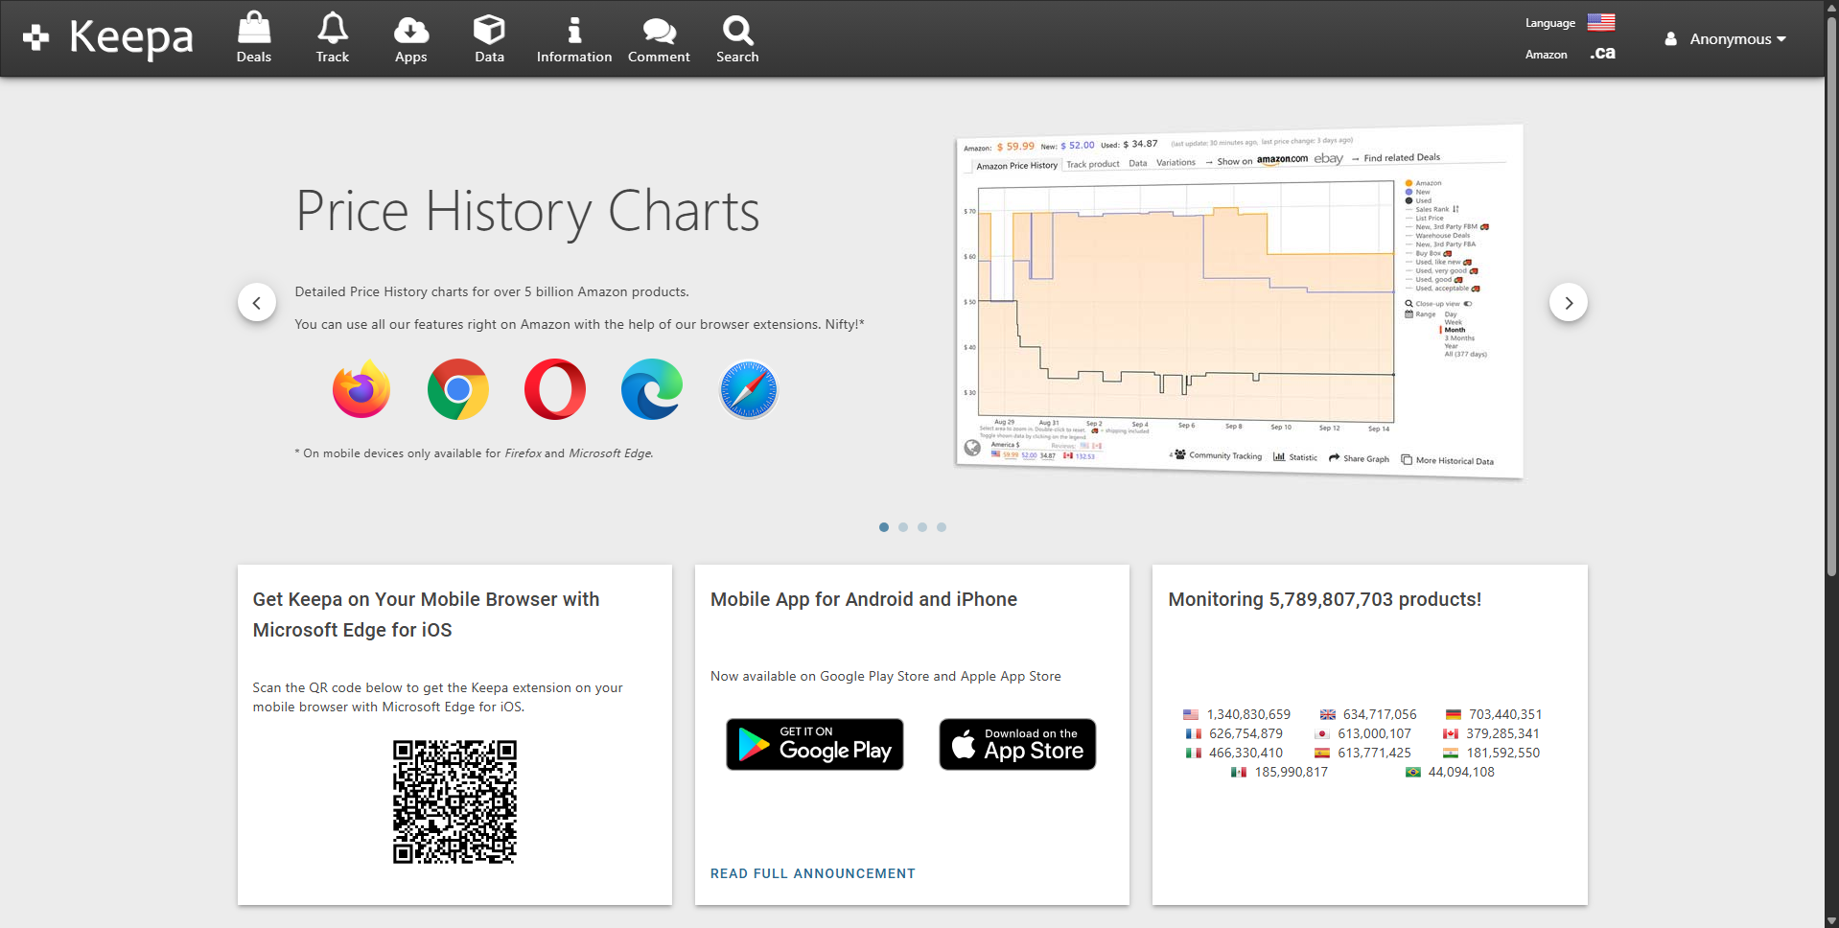Viewport: 1839px width, 928px height.
Task: Open the Read Full Announcement link
Action: click(812, 873)
